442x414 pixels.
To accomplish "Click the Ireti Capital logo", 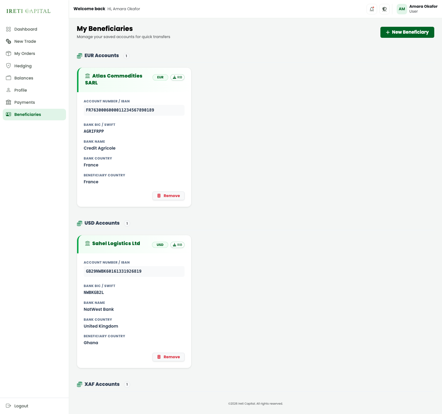I will (28, 11).
